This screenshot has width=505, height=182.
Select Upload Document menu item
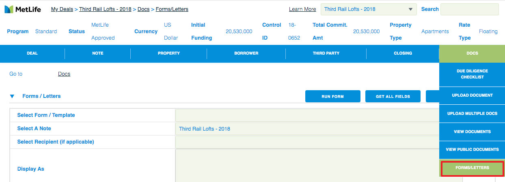coord(472,95)
